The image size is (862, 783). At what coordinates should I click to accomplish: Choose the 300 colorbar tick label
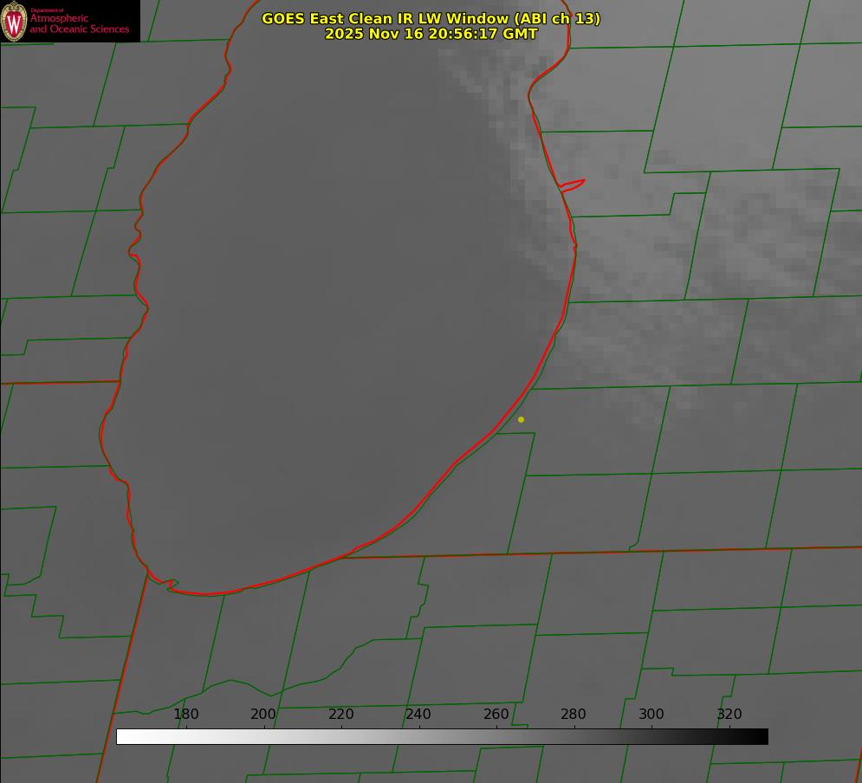(x=651, y=715)
